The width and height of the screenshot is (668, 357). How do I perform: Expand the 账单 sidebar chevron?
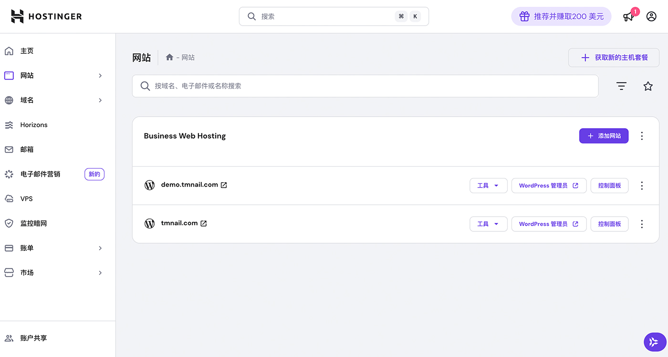click(x=100, y=248)
